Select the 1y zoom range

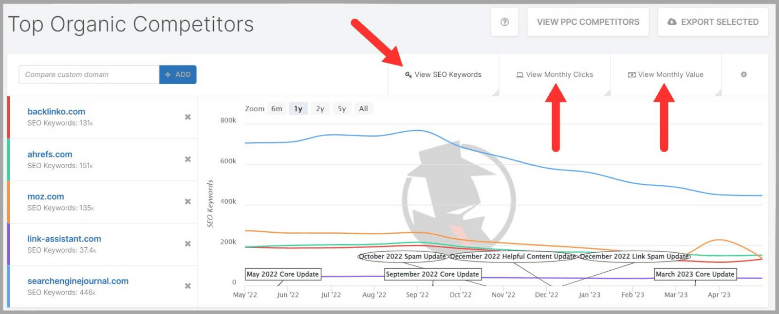pos(298,109)
